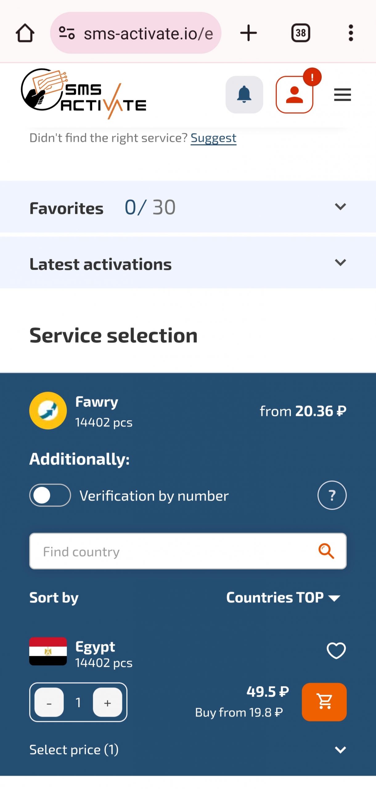Open the tab switcher showing 38 tabs

pyautogui.click(x=300, y=33)
